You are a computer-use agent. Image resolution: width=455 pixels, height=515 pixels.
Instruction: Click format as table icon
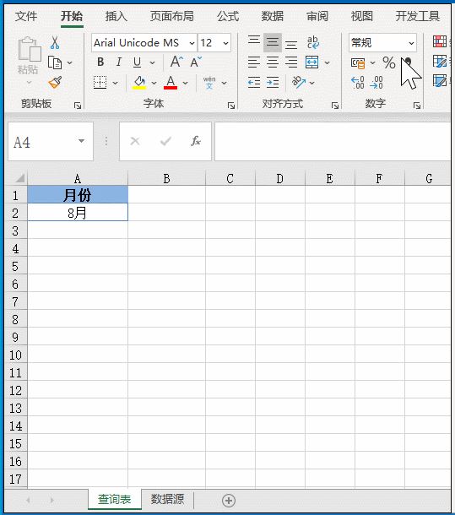440,62
